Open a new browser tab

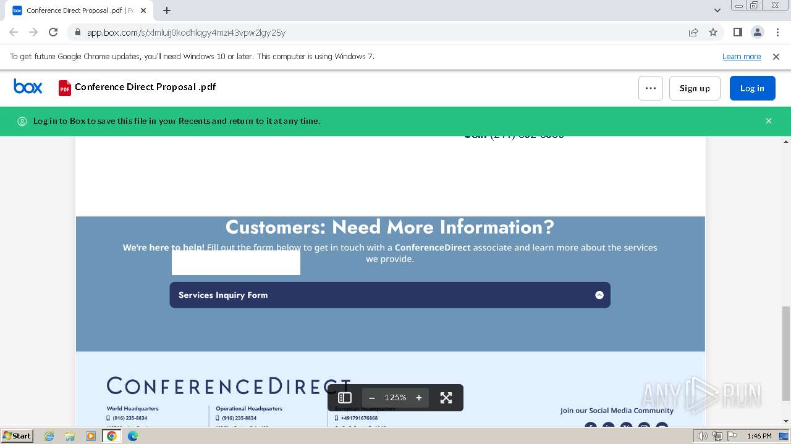pos(167,10)
